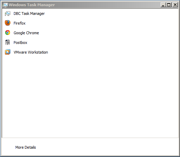Minimize the Windows Task Manager window

(x=163, y=5)
